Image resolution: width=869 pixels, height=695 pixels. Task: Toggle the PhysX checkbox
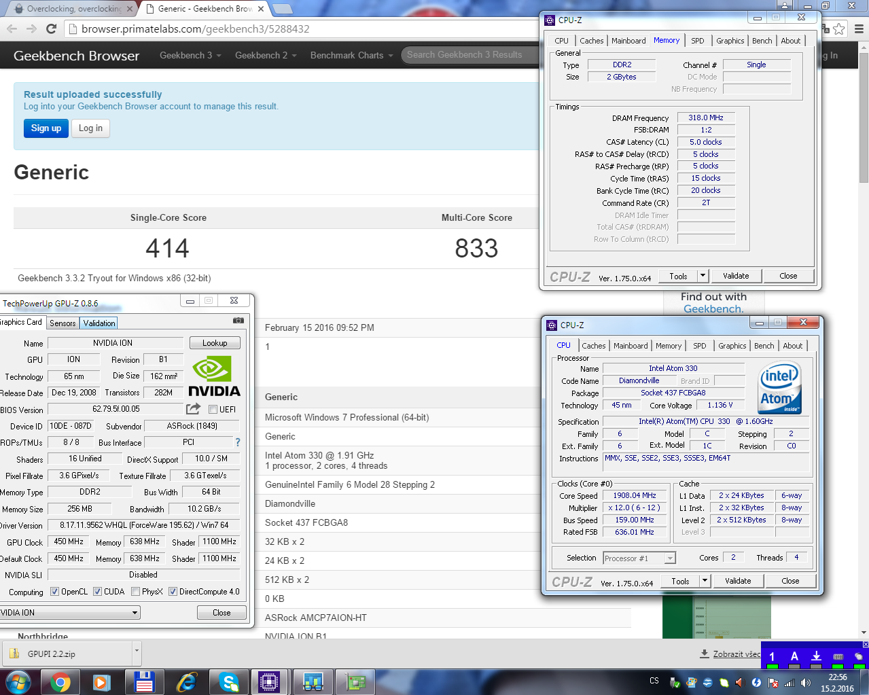tap(135, 591)
